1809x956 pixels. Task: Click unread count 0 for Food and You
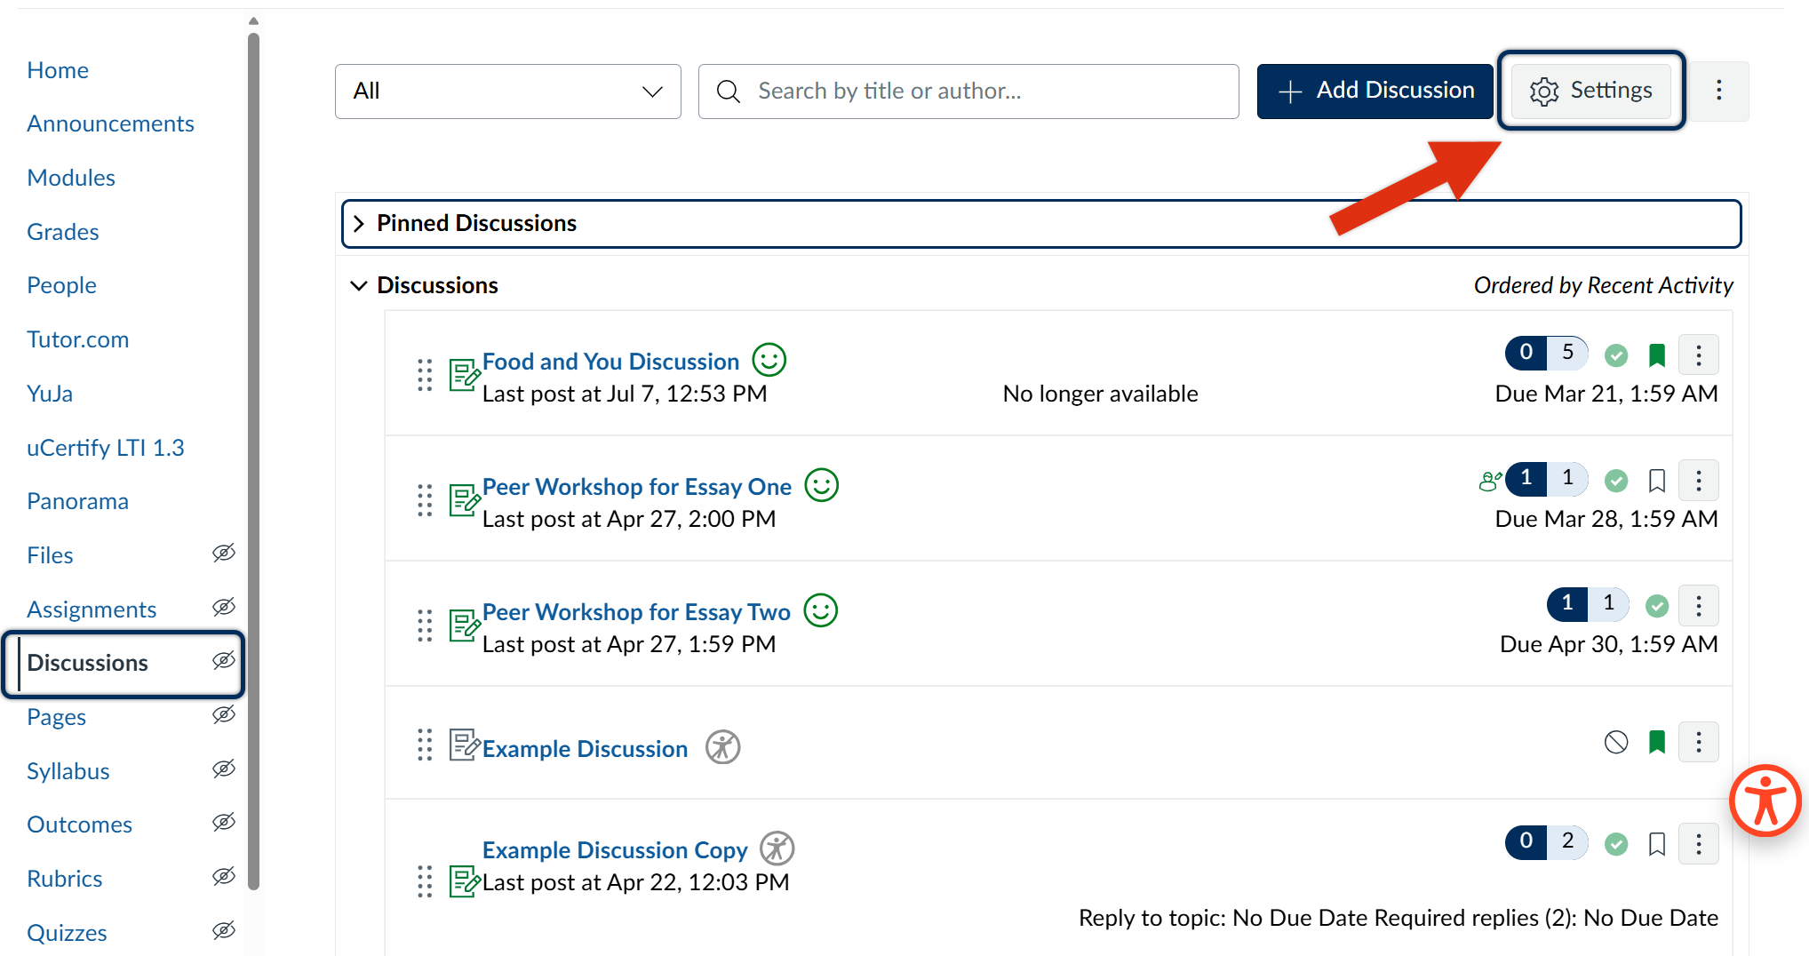coord(1526,353)
